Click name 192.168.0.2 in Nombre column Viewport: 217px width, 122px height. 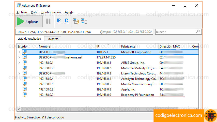click(x=46, y=68)
